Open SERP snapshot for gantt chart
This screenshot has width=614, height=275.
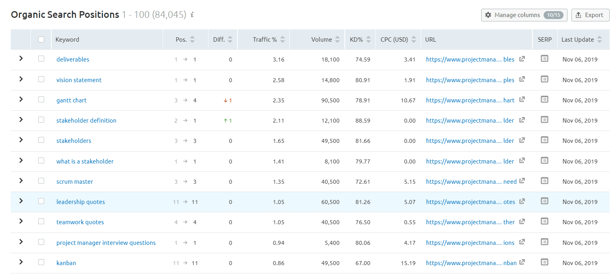point(544,99)
